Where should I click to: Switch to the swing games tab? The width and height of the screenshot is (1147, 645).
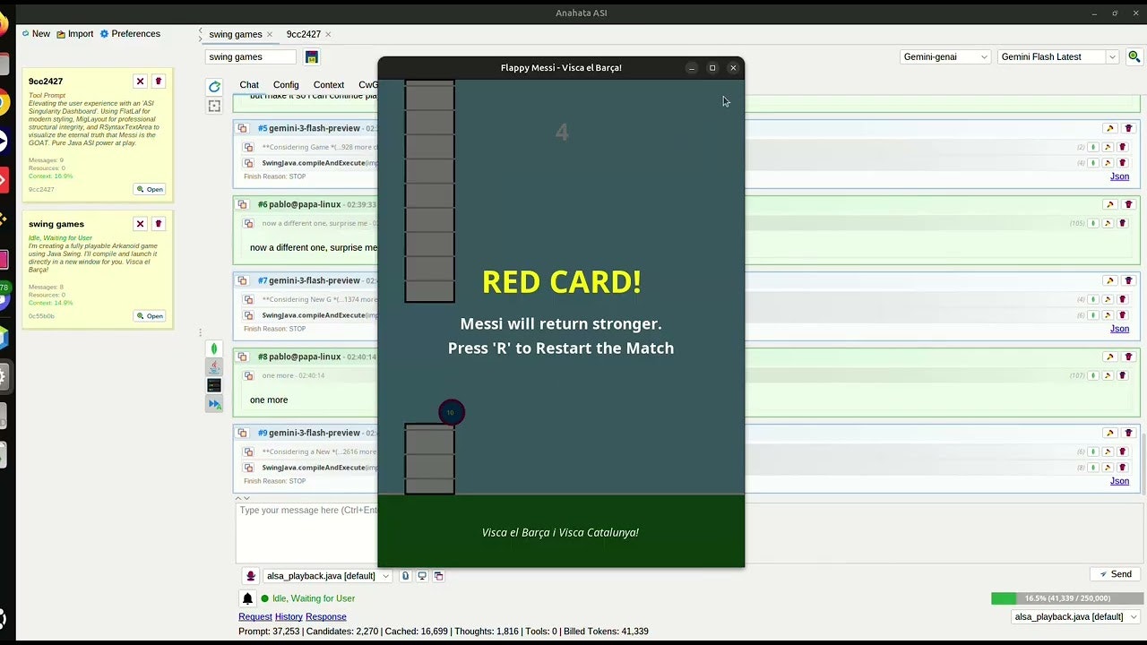click(235, 34)
